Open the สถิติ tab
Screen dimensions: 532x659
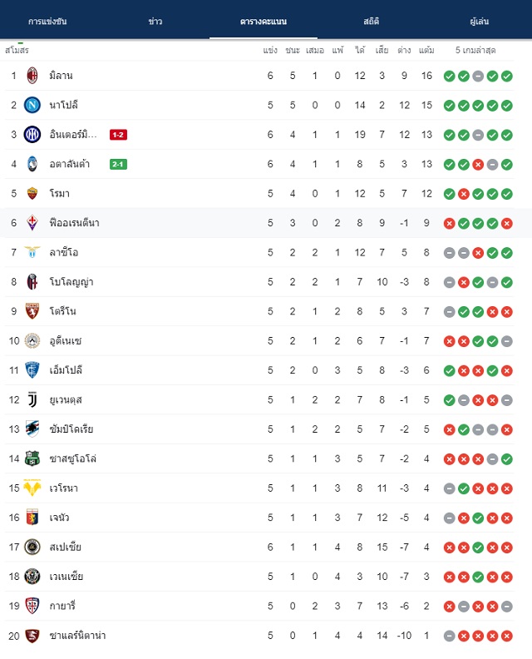coord(372,22)
